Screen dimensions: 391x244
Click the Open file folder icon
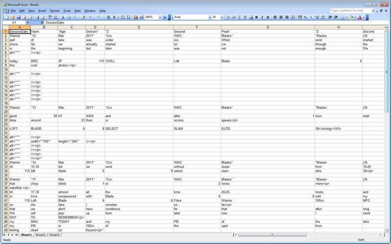[x=11, y=17]
